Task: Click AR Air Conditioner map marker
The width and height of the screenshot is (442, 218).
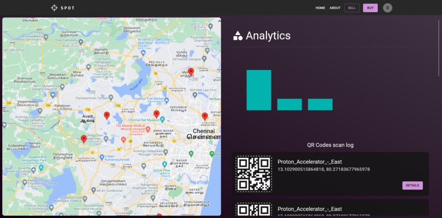Action: tap(93, 191)
